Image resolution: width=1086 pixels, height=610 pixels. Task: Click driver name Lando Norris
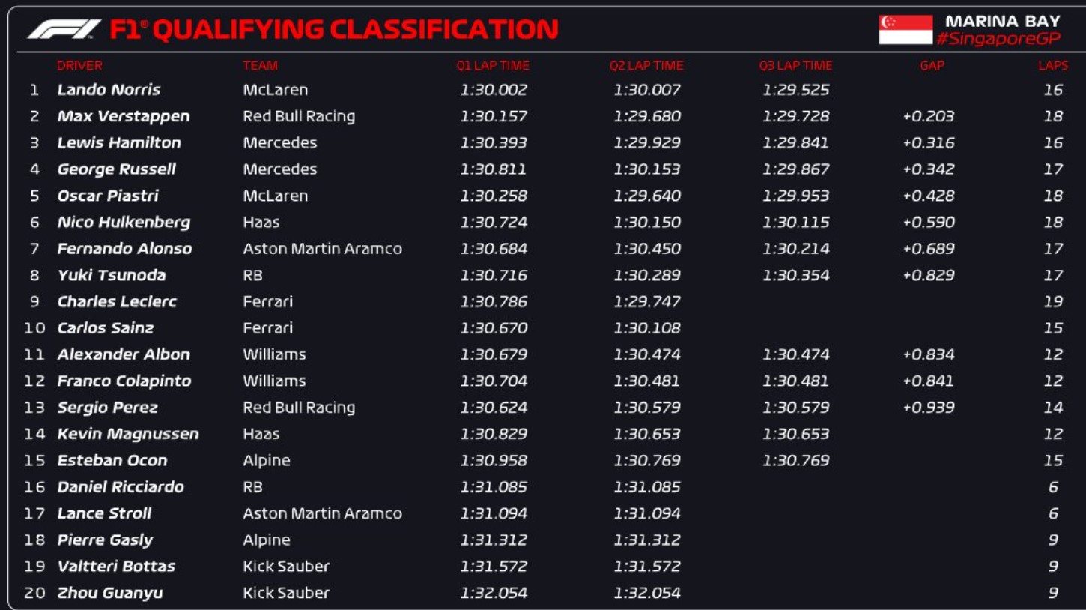109,90
